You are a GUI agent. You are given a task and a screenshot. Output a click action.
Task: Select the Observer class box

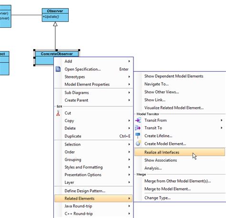coord(55,15)
